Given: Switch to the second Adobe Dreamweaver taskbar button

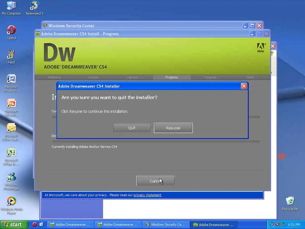Looking at the screenshot, I should (119, 225).
